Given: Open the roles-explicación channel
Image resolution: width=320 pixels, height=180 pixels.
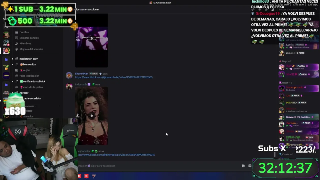Looking at the screenshot, I should (x=29, y=76).
